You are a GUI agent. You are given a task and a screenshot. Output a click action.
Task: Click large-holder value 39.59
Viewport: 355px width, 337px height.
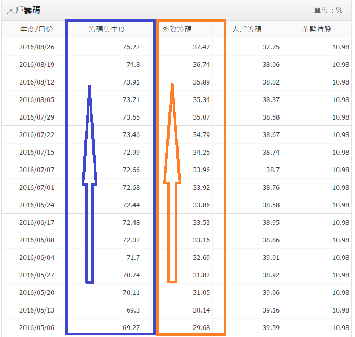click(x=271, y=328)
